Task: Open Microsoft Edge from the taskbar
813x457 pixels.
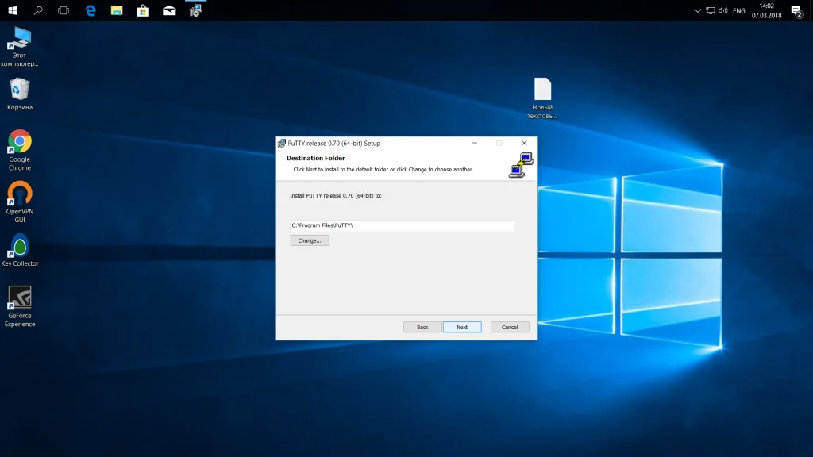Action: [91, 10]
